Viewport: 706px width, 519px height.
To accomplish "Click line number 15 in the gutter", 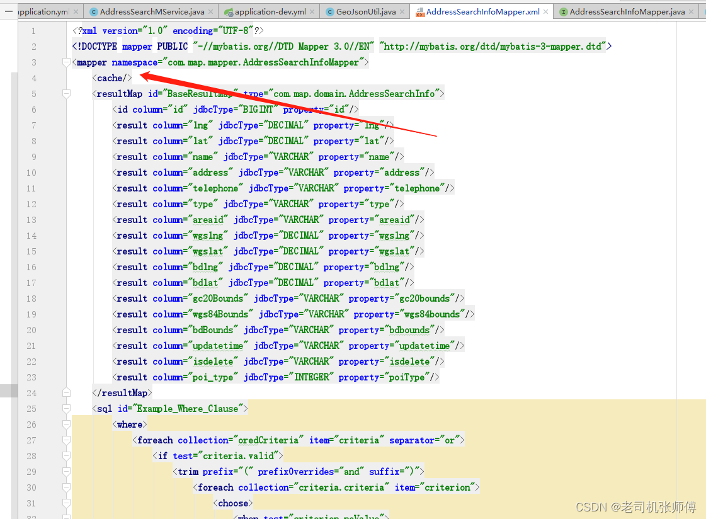I will pos(31,251).
